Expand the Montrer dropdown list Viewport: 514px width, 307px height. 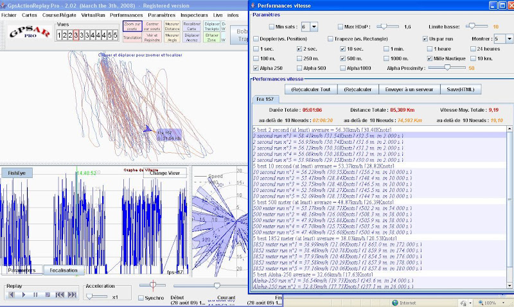[509, 39]
